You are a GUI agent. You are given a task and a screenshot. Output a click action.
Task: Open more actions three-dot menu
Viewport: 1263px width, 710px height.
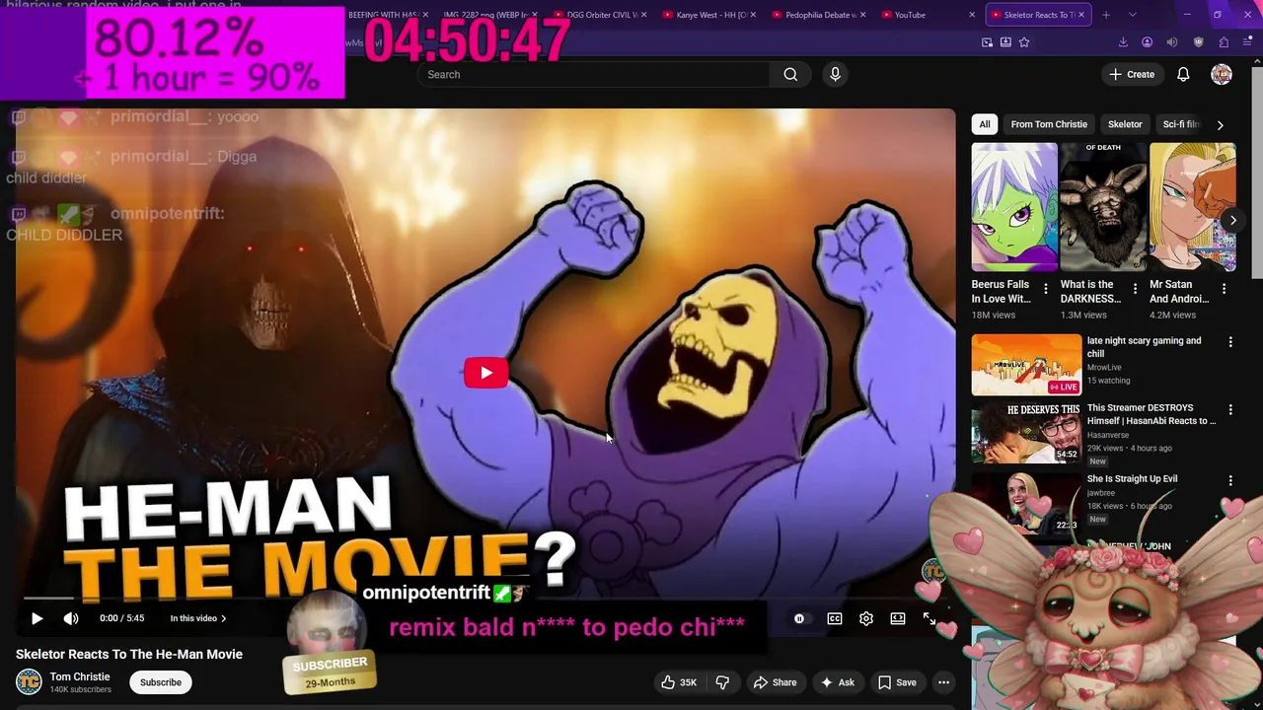coord(943,682)
